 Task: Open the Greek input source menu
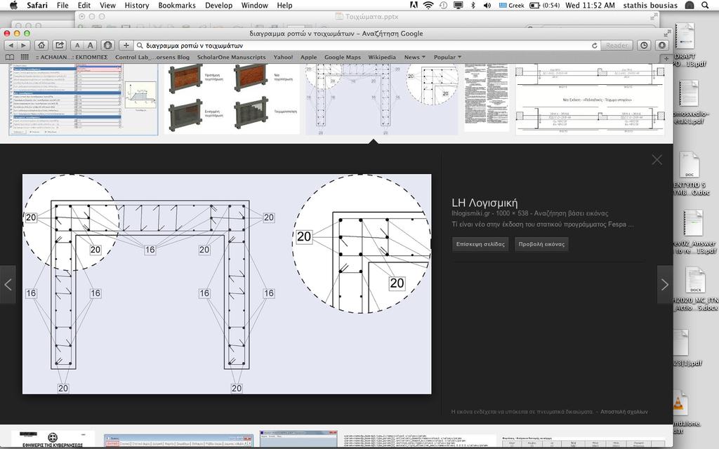tap(511, 6)
